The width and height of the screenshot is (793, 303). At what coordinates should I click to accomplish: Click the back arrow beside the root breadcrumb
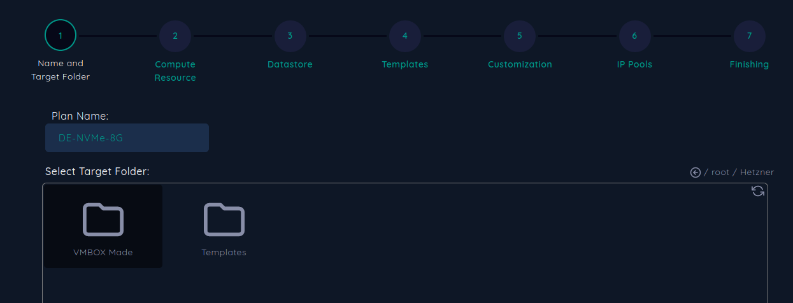click(x=696, y=173)
